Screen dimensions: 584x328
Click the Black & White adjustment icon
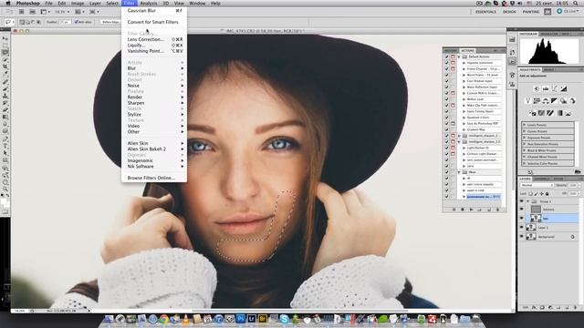pos(555,101)
